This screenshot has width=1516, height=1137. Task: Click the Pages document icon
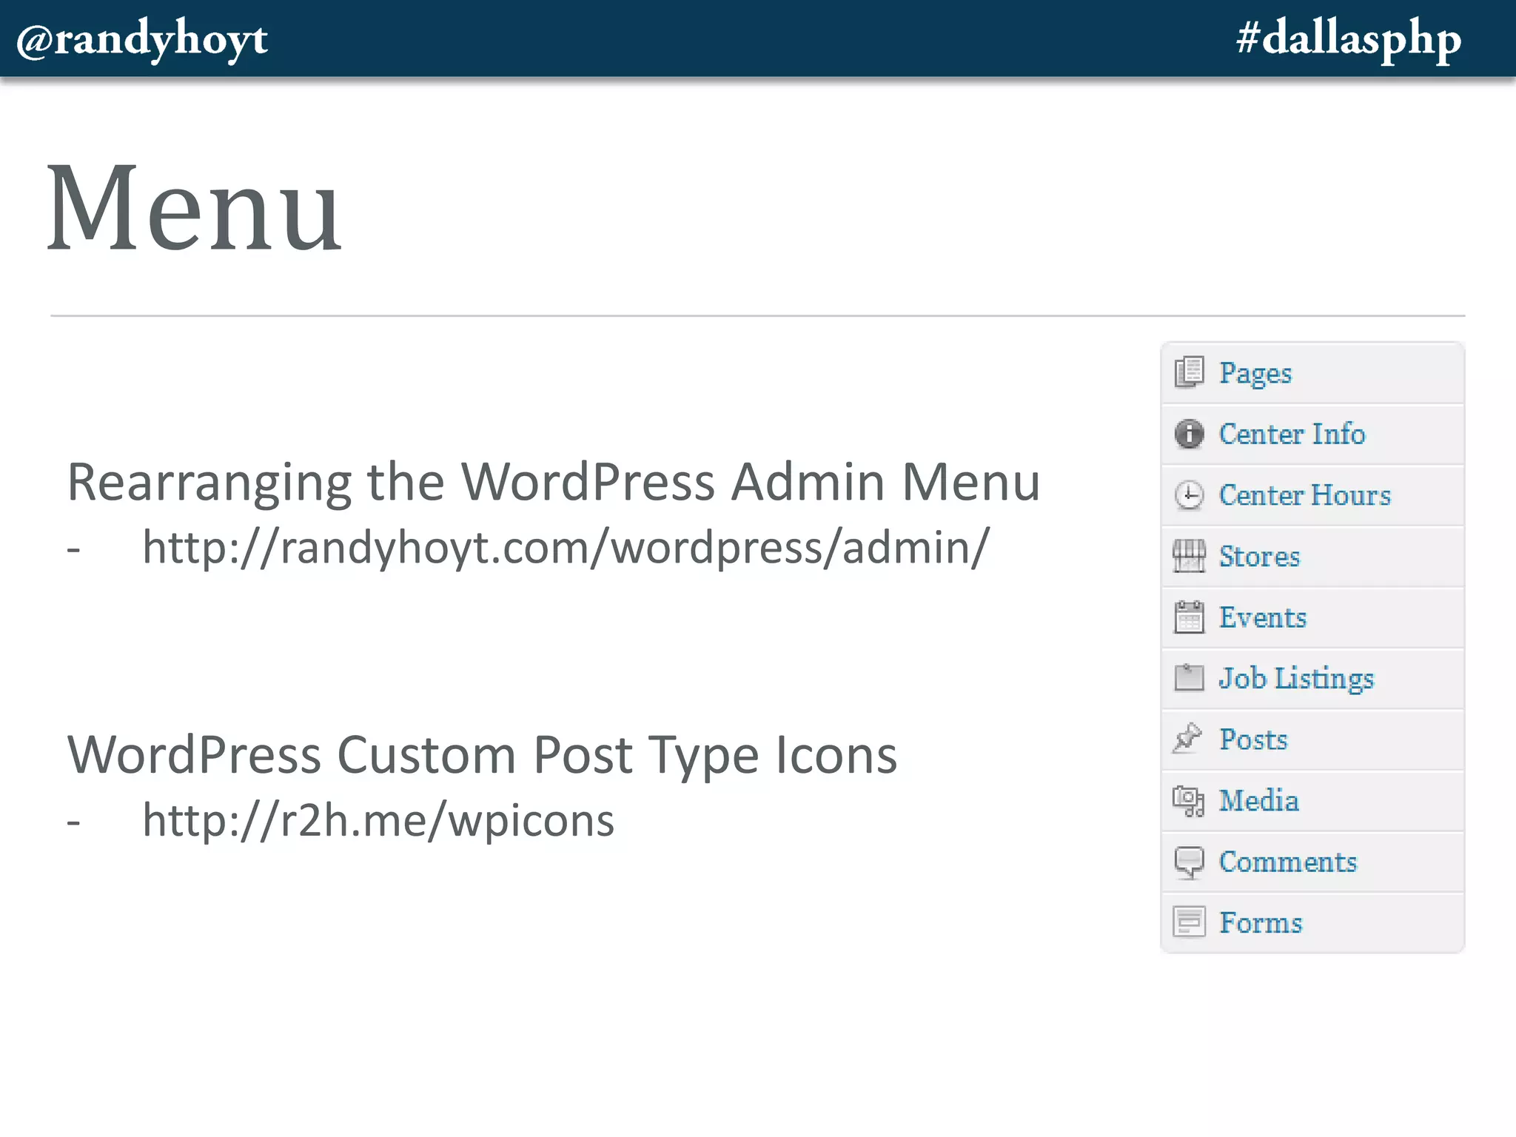pos(1189,372)
